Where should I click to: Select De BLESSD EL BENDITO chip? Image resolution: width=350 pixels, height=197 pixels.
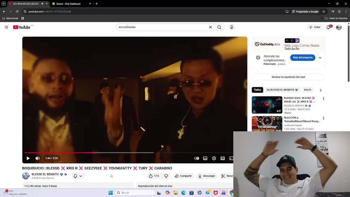(282, 90)
